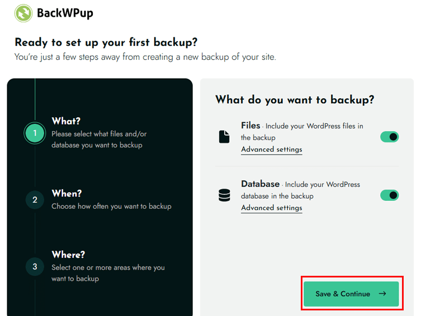Click the Files label text
Image resolution: width=421 pixels, height=316 pixels.
point(250,126)
